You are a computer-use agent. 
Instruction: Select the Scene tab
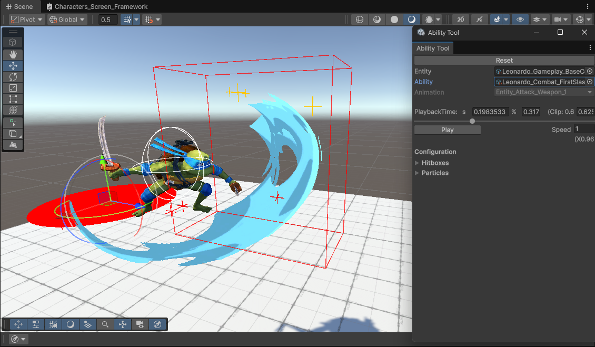pos(19,7)
